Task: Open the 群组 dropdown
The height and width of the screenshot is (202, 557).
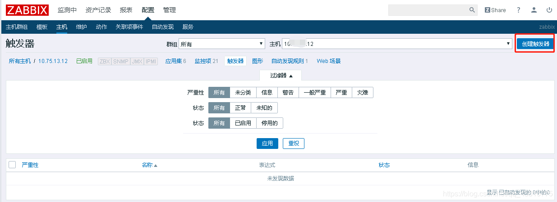Action: click(222, 44)
